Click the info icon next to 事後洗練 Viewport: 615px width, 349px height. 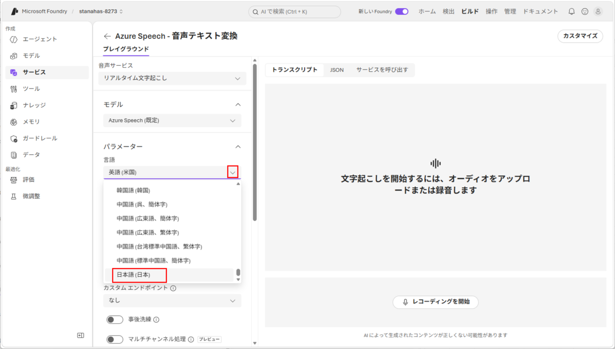(156, 320)
